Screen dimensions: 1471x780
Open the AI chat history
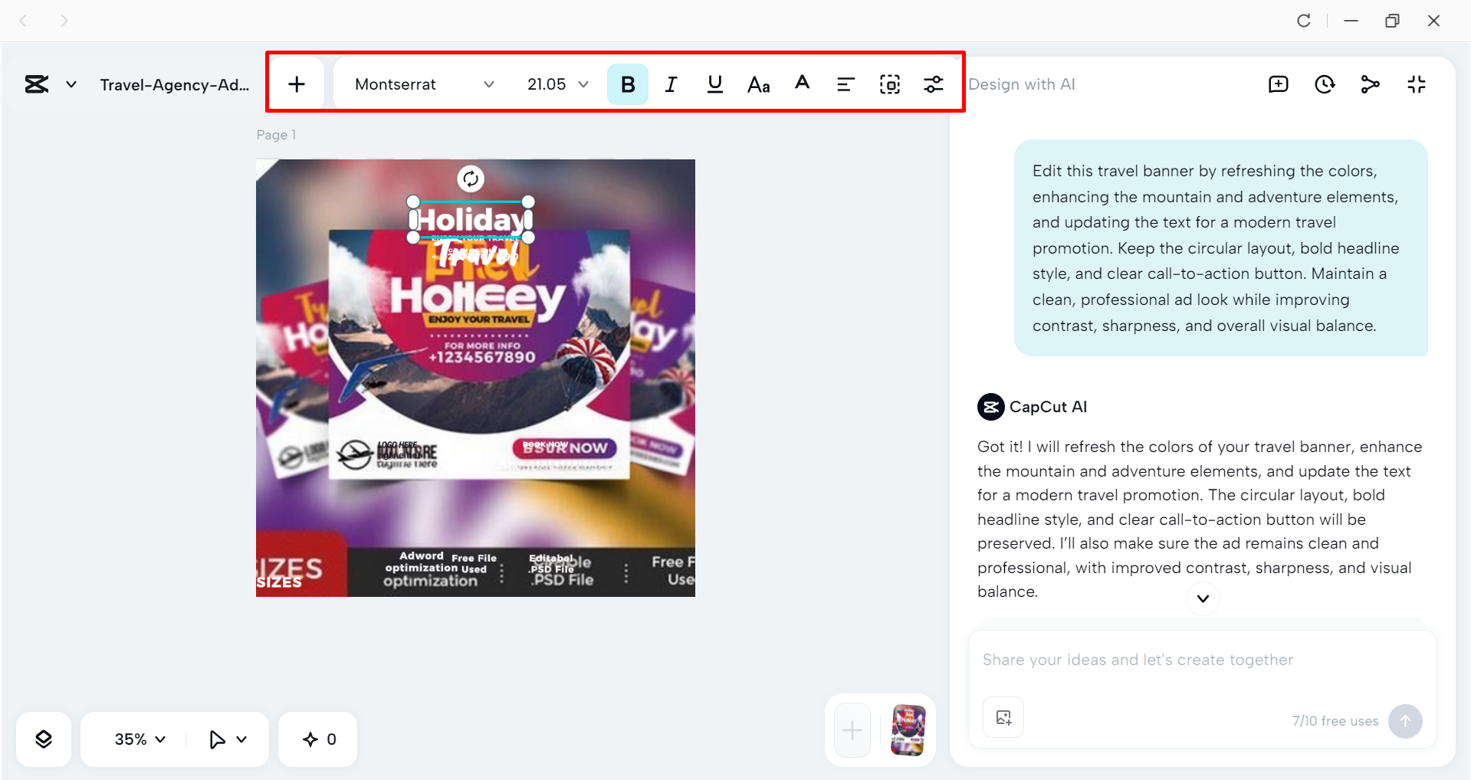[1325, 84]
